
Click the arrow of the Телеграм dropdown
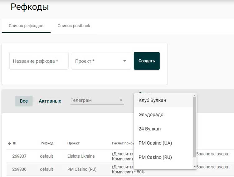(x=121, y=100)
